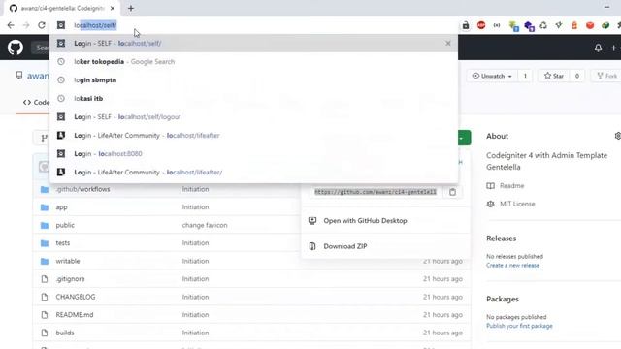Close the awanz/ci4-gentelella tab
This screenshot has height=349, width=621.
coord(113,8)
